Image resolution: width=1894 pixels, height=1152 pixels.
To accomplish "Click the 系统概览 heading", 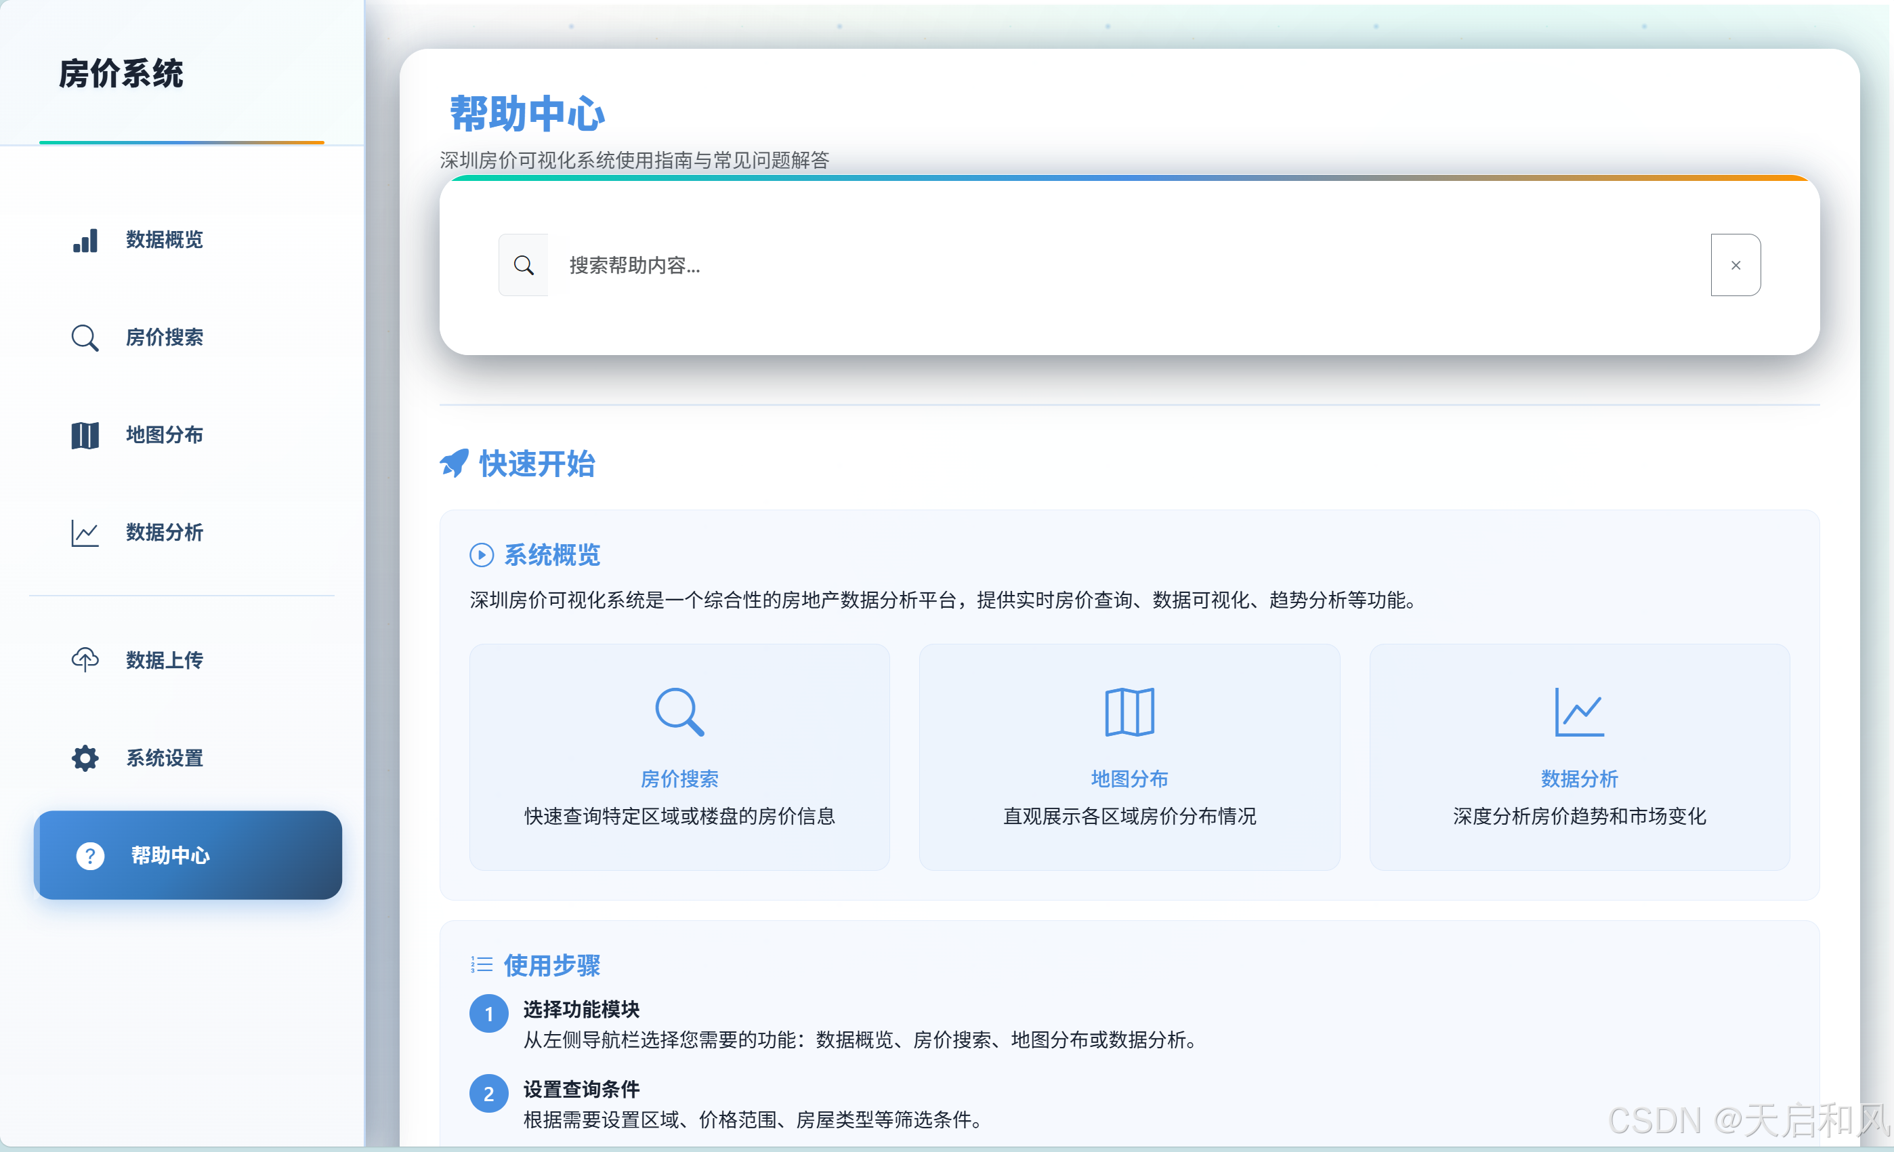I will (552, 554).
